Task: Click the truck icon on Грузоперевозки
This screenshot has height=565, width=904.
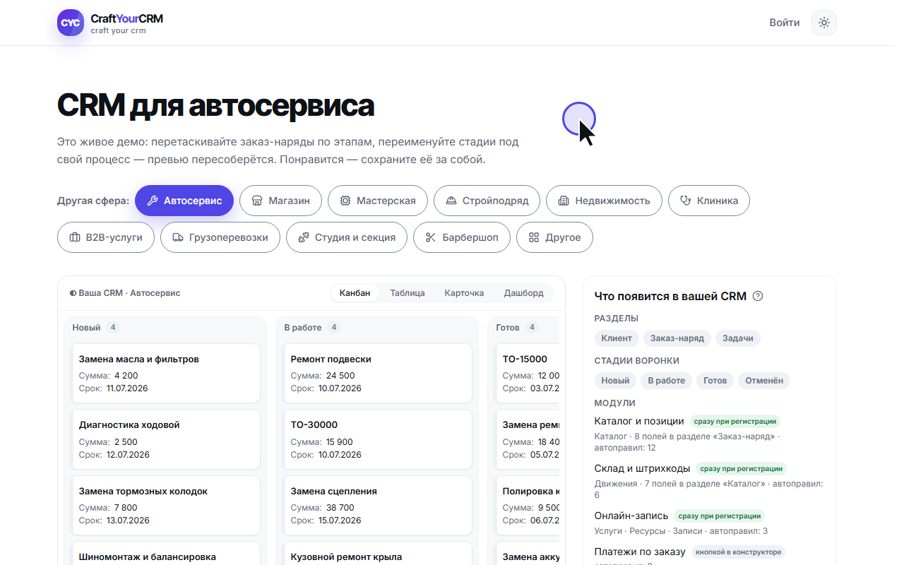Action: [178, 237]
